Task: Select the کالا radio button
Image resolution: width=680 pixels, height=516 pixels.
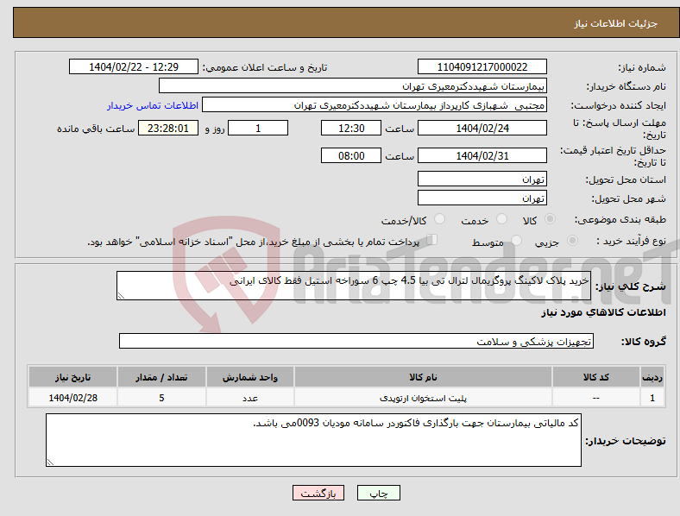Action: (x=550, y=219)
